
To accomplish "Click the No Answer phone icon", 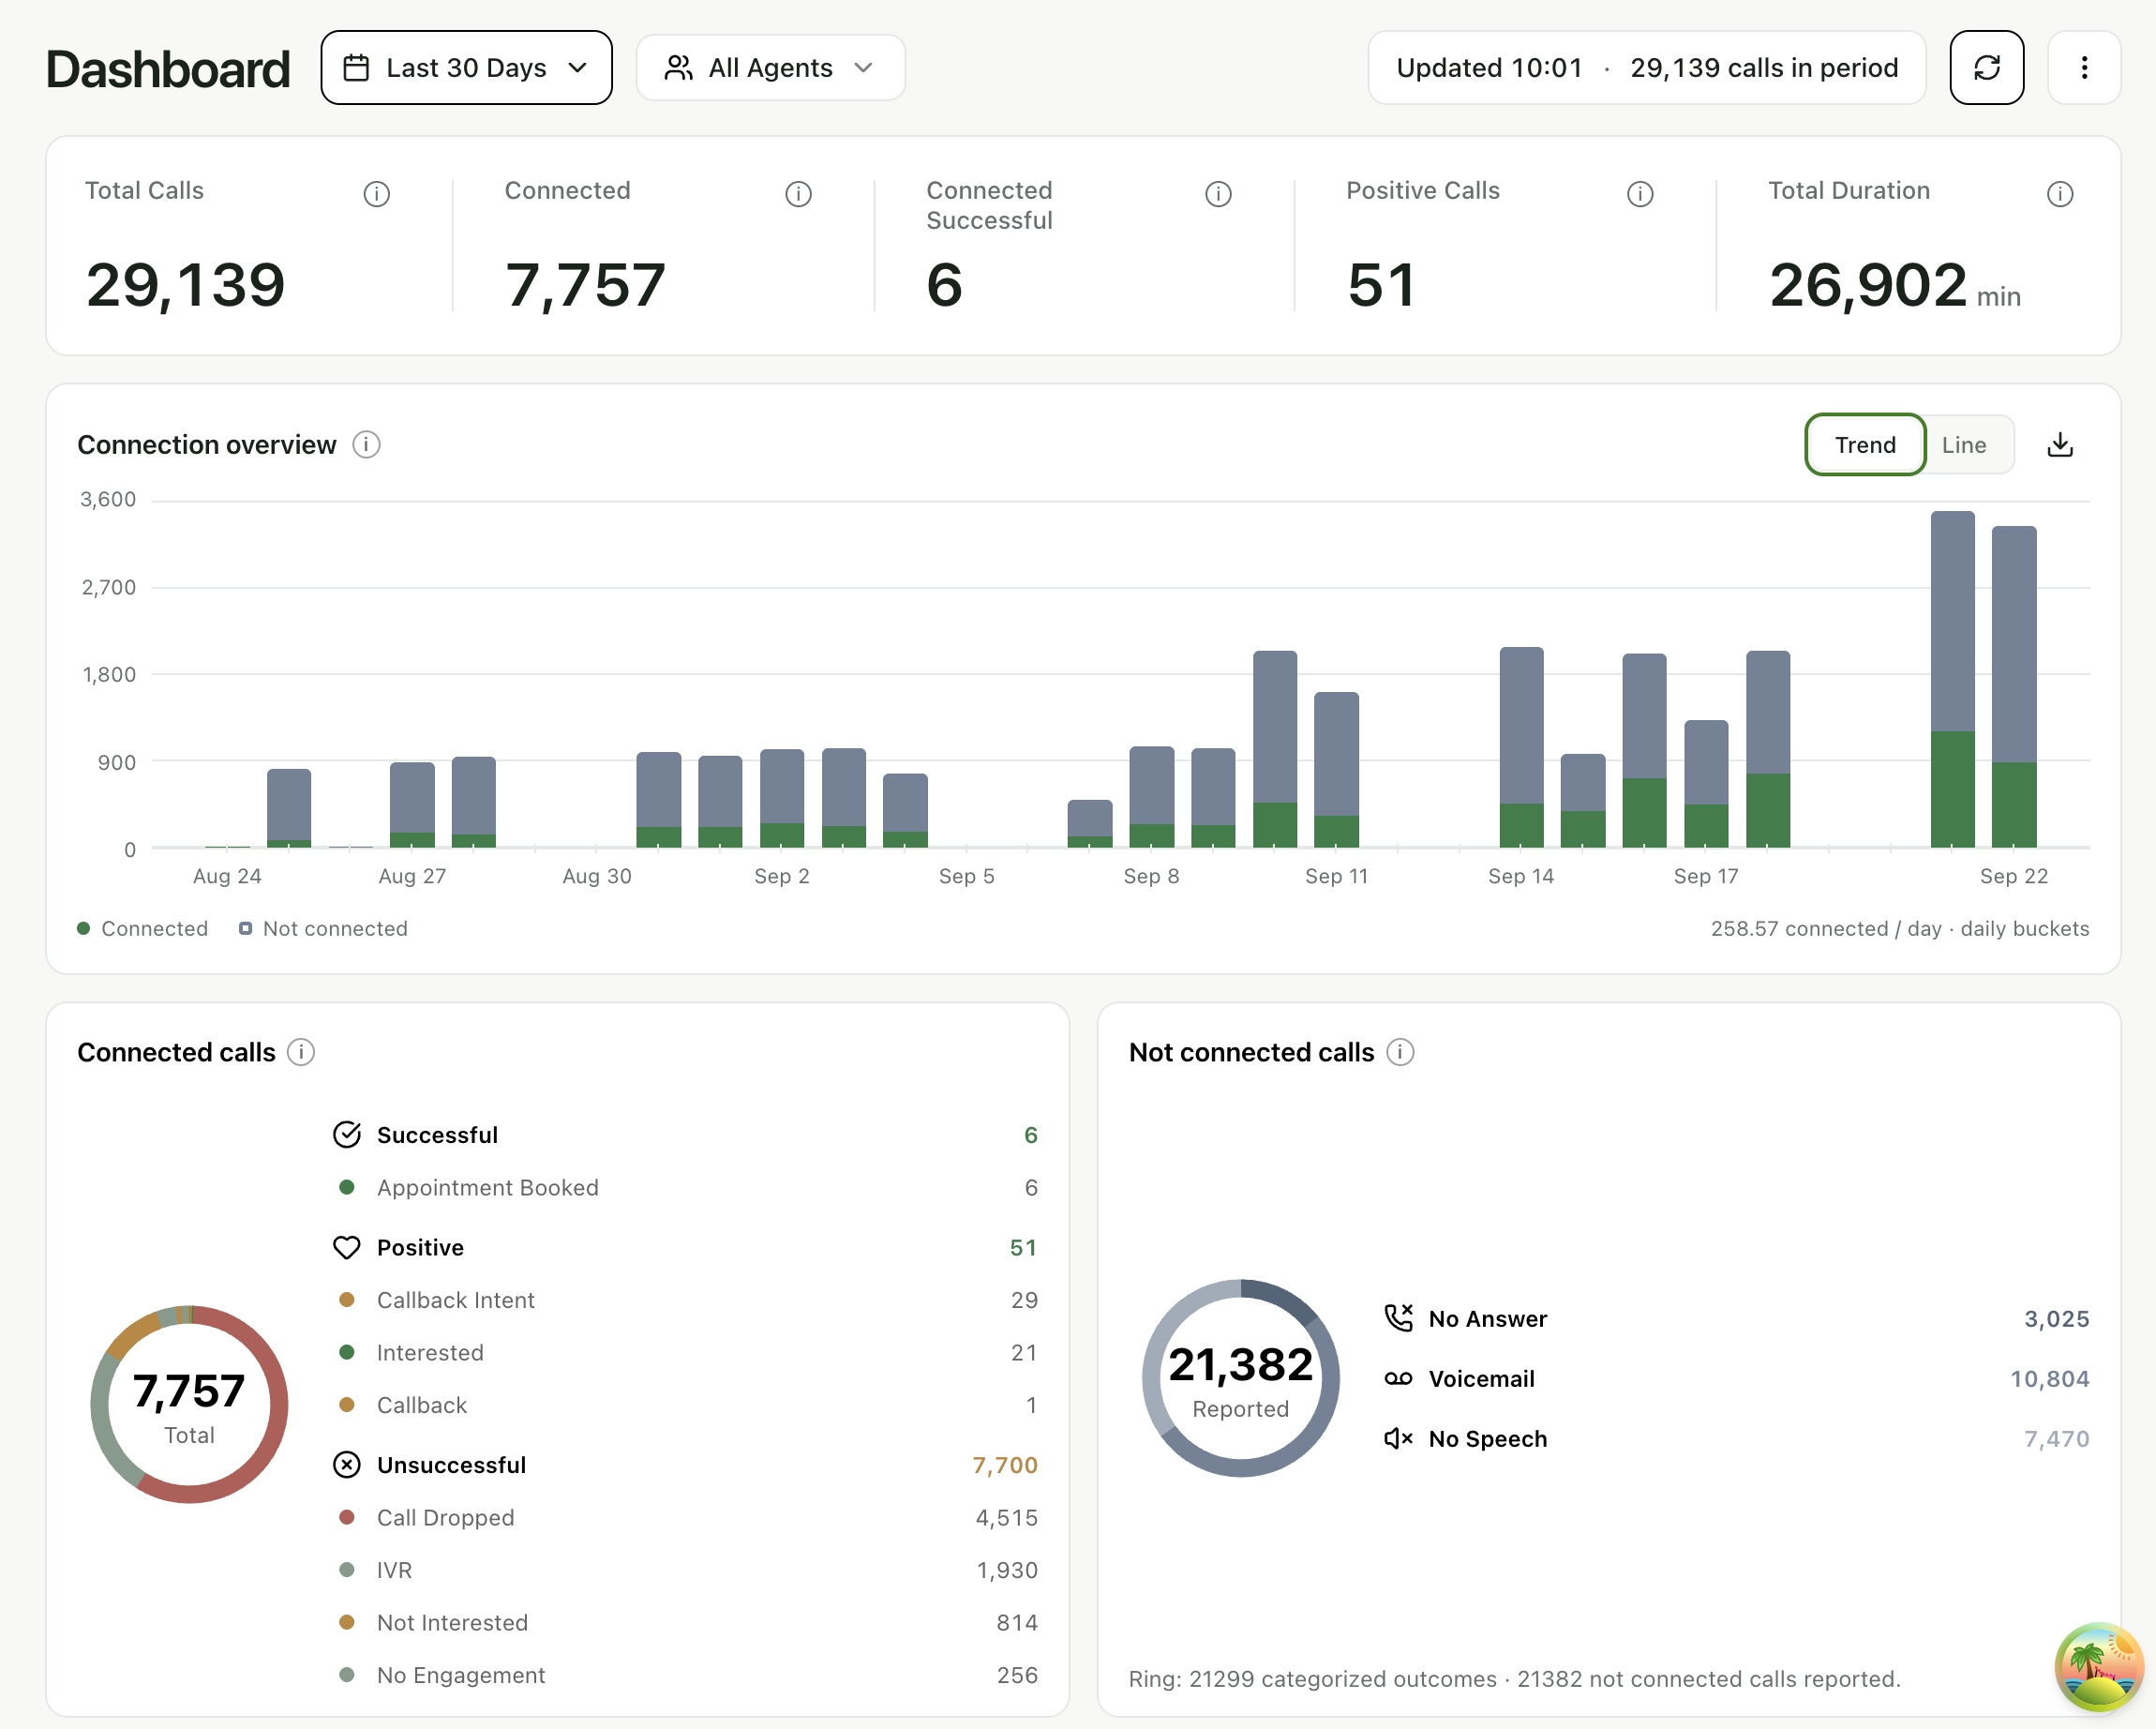I will click(x=1398, y=1318).
